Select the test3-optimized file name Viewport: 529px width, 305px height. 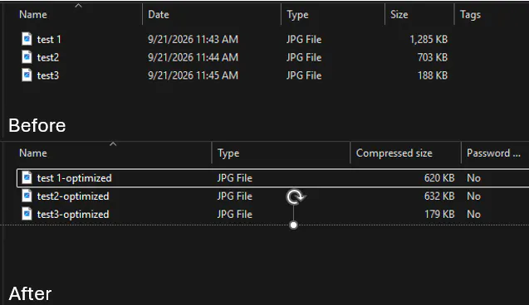(73, 215)
